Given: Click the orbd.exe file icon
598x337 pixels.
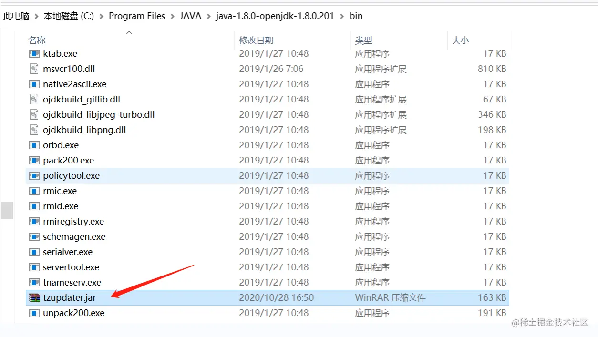Looking at the screenshot, I should 34,145.
